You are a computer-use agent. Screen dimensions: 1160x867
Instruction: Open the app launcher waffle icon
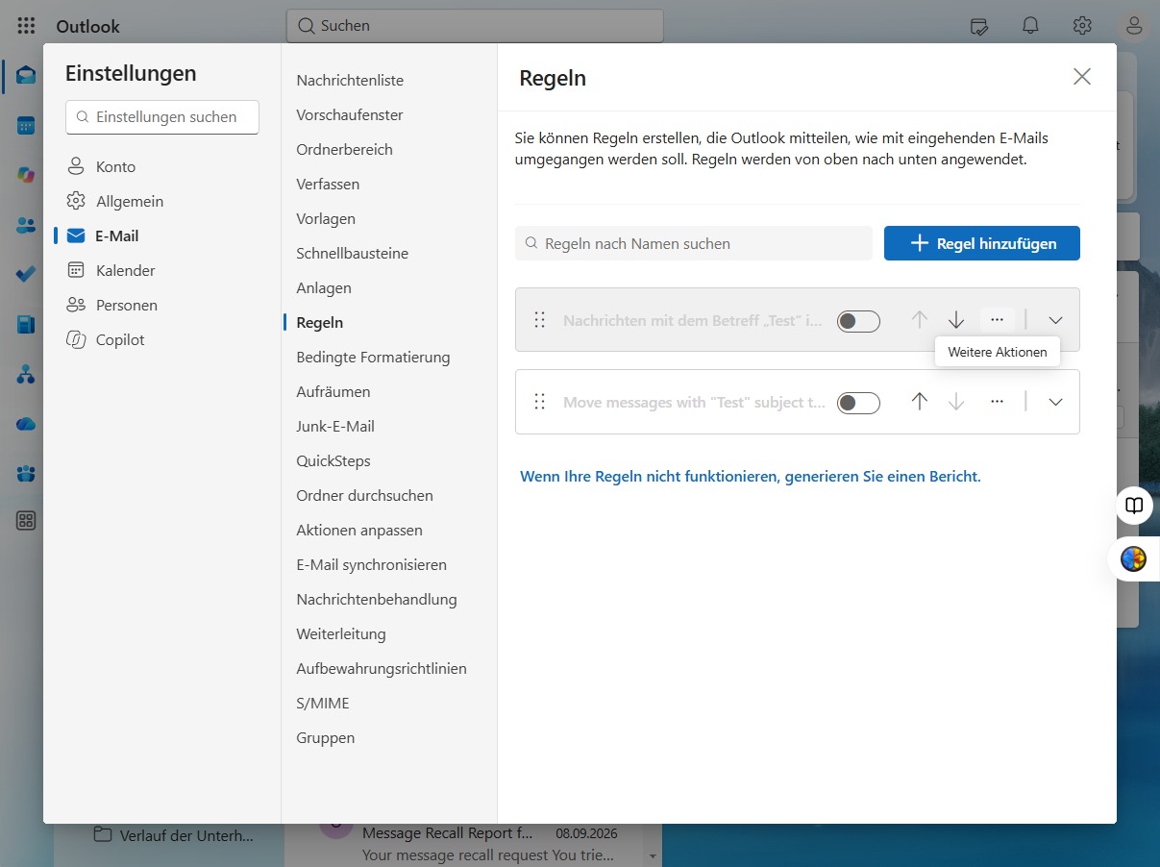tap(26, 26)
